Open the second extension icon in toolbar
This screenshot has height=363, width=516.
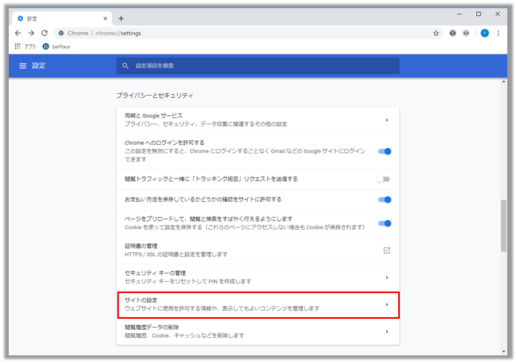pos(466,33)
